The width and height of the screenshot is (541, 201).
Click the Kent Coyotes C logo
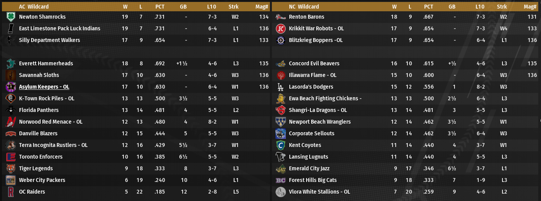280,145
